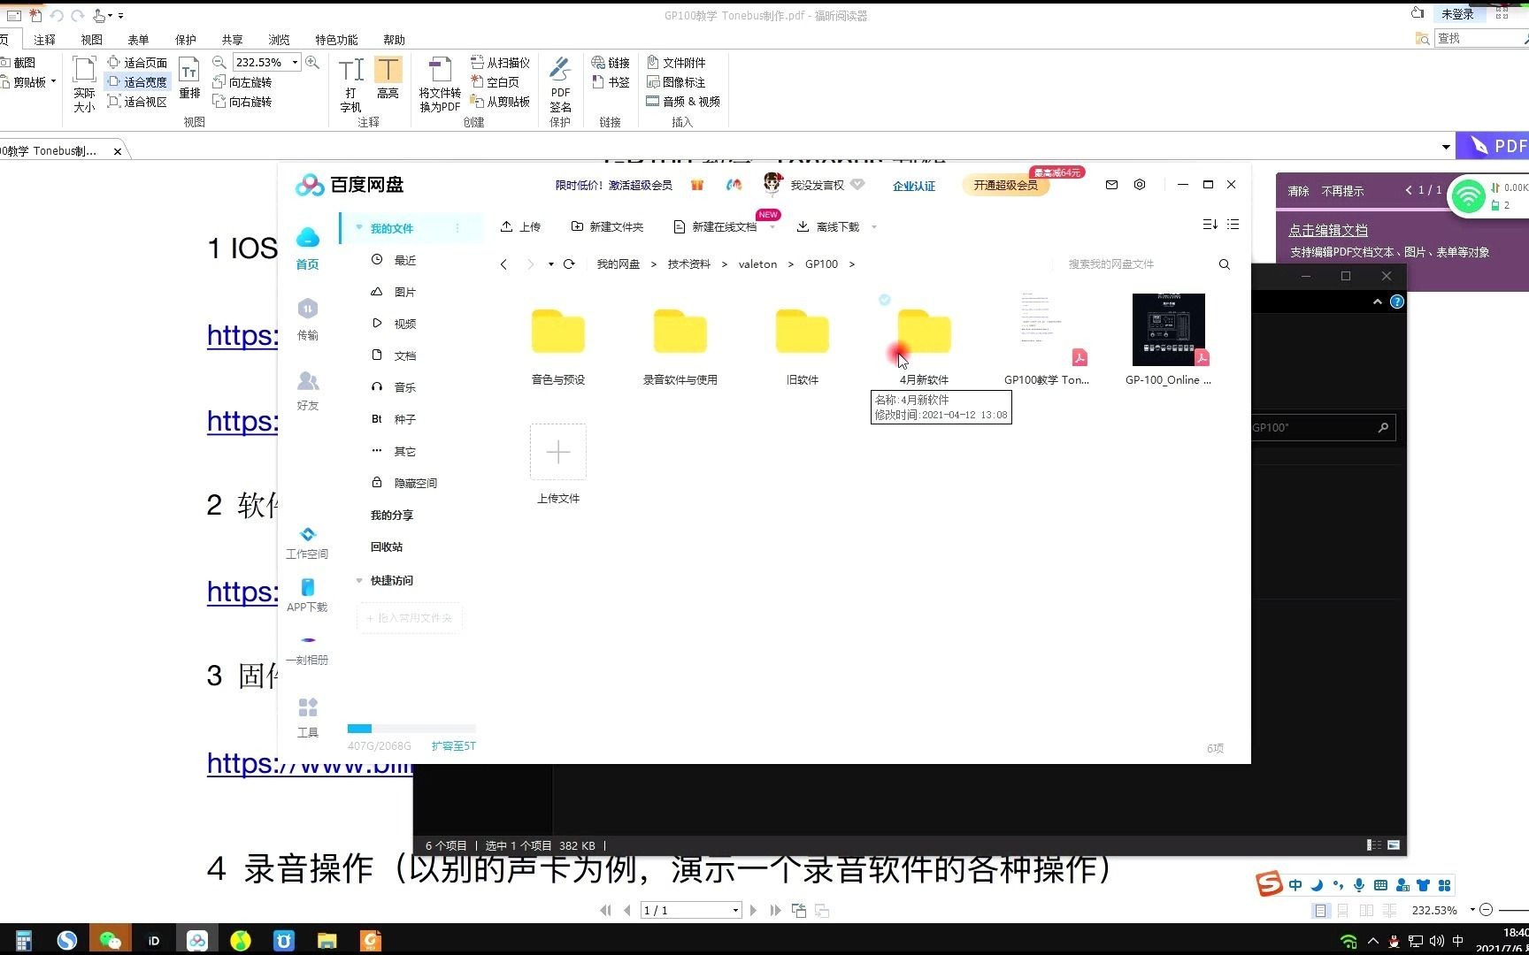Click 不再提示 in purple panel
The width and height of the screenshot is (1529, 955).
(1342, 191)
